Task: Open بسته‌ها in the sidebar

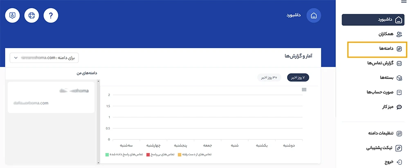Action: [387, 78]
